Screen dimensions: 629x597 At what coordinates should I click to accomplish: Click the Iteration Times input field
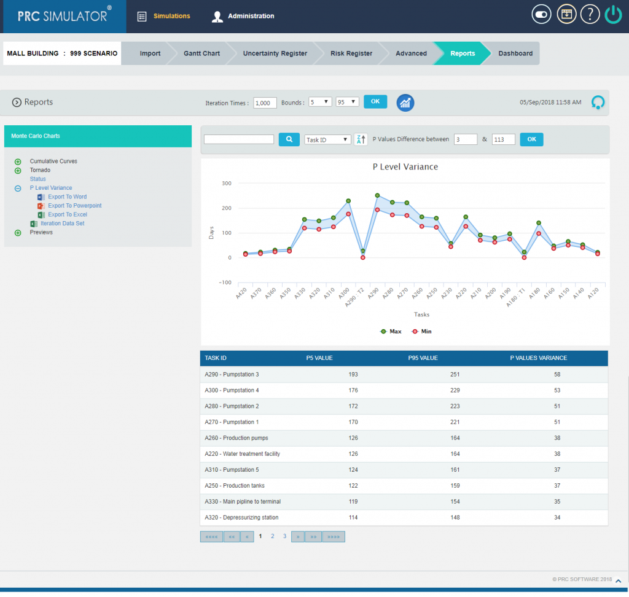(265, 103)
